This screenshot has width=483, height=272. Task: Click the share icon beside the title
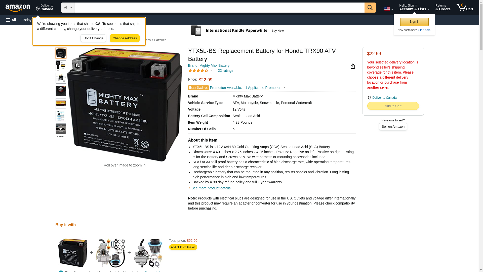353,66
